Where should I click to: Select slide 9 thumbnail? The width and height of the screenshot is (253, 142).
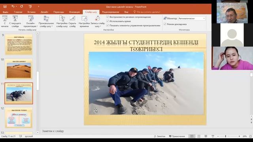click(x=19, y=44)
